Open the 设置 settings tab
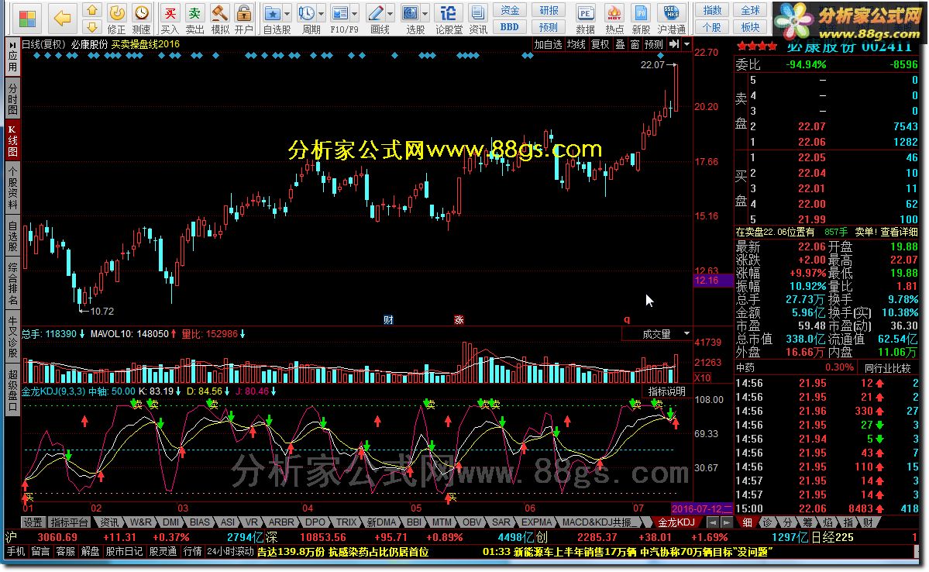This screenshot has height=572, width=929. pyautogui.click(x=33, y=522)
